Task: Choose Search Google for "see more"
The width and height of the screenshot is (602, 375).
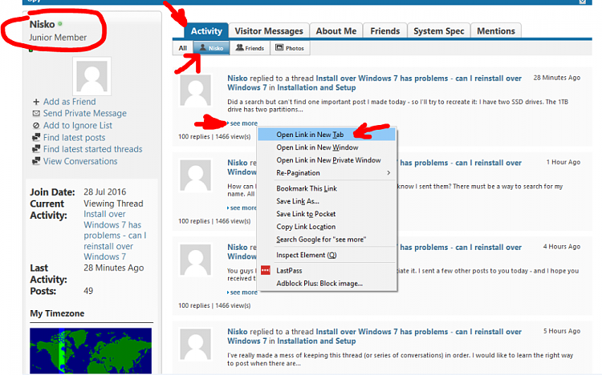Action: 327,240
